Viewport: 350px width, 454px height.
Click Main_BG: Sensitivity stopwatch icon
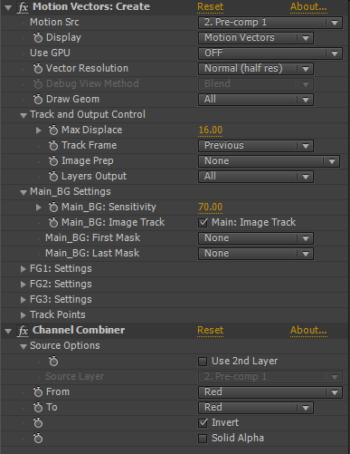(53, 208)
